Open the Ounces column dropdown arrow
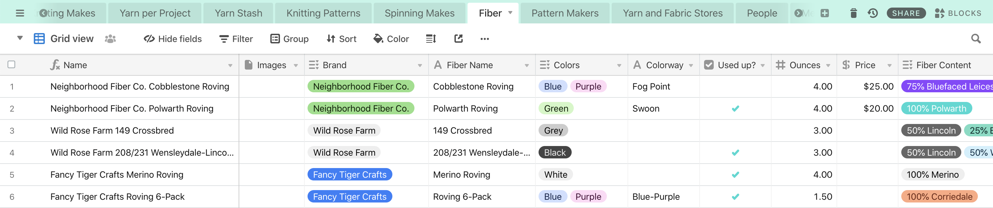 [828, 65]
